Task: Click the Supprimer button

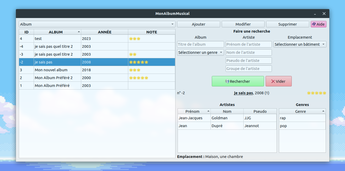Action: tap(288, 24)
